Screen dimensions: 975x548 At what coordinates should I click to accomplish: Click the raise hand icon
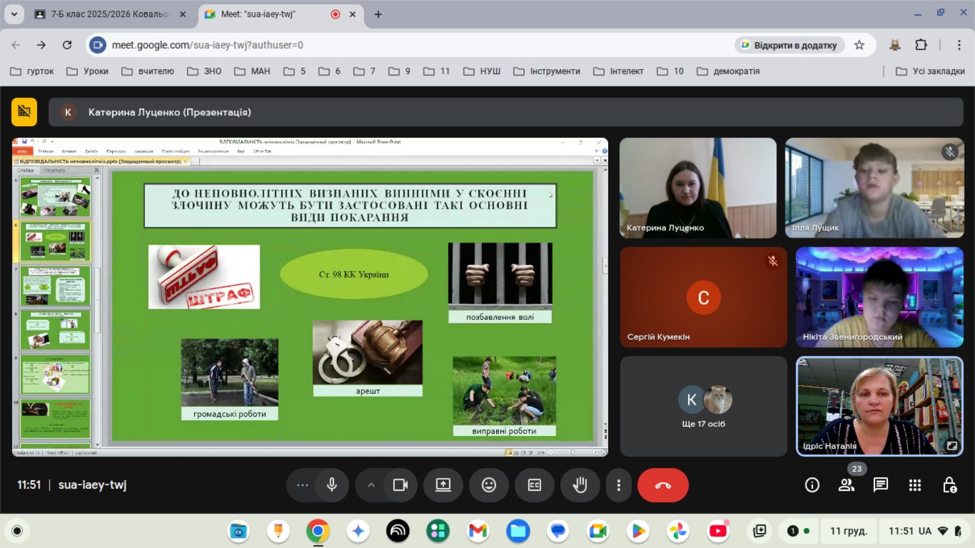point(580,485)
